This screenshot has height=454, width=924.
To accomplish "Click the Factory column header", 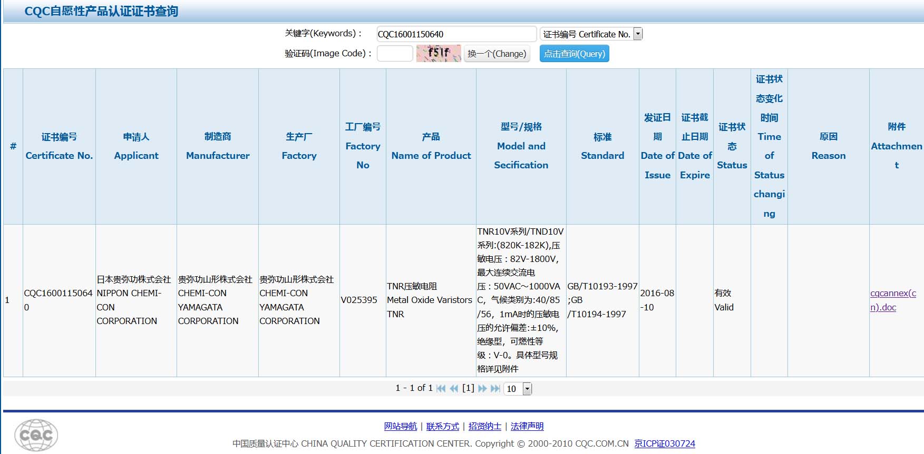I will (299, 146).
